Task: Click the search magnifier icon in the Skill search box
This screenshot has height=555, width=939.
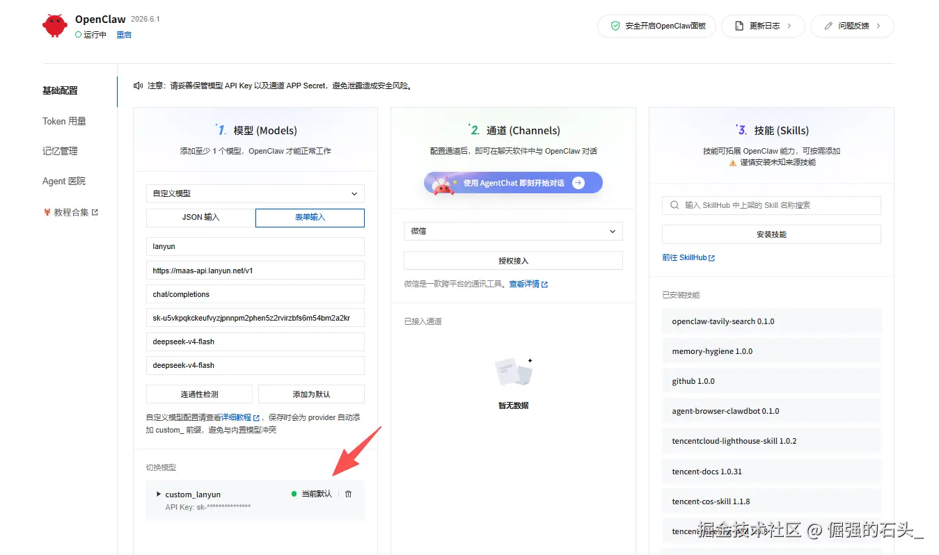Action: coord(674,205)
